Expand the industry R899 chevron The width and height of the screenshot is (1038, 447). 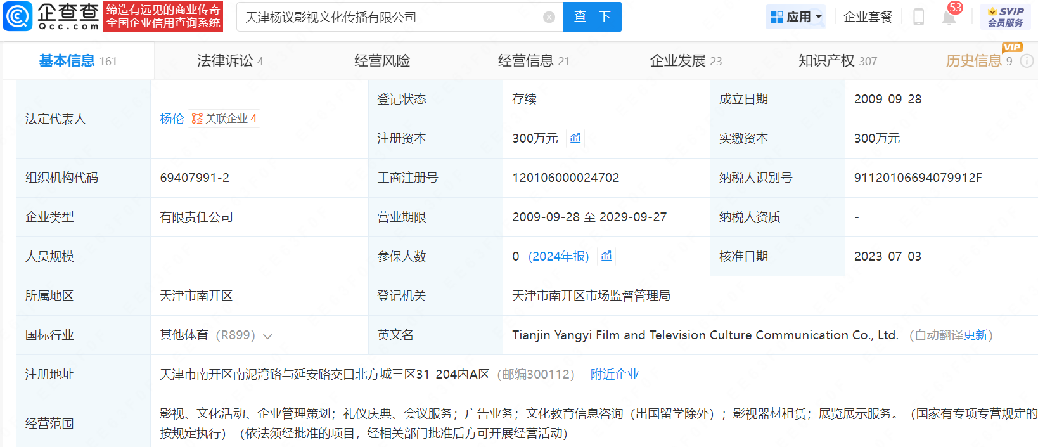(267, 336)
